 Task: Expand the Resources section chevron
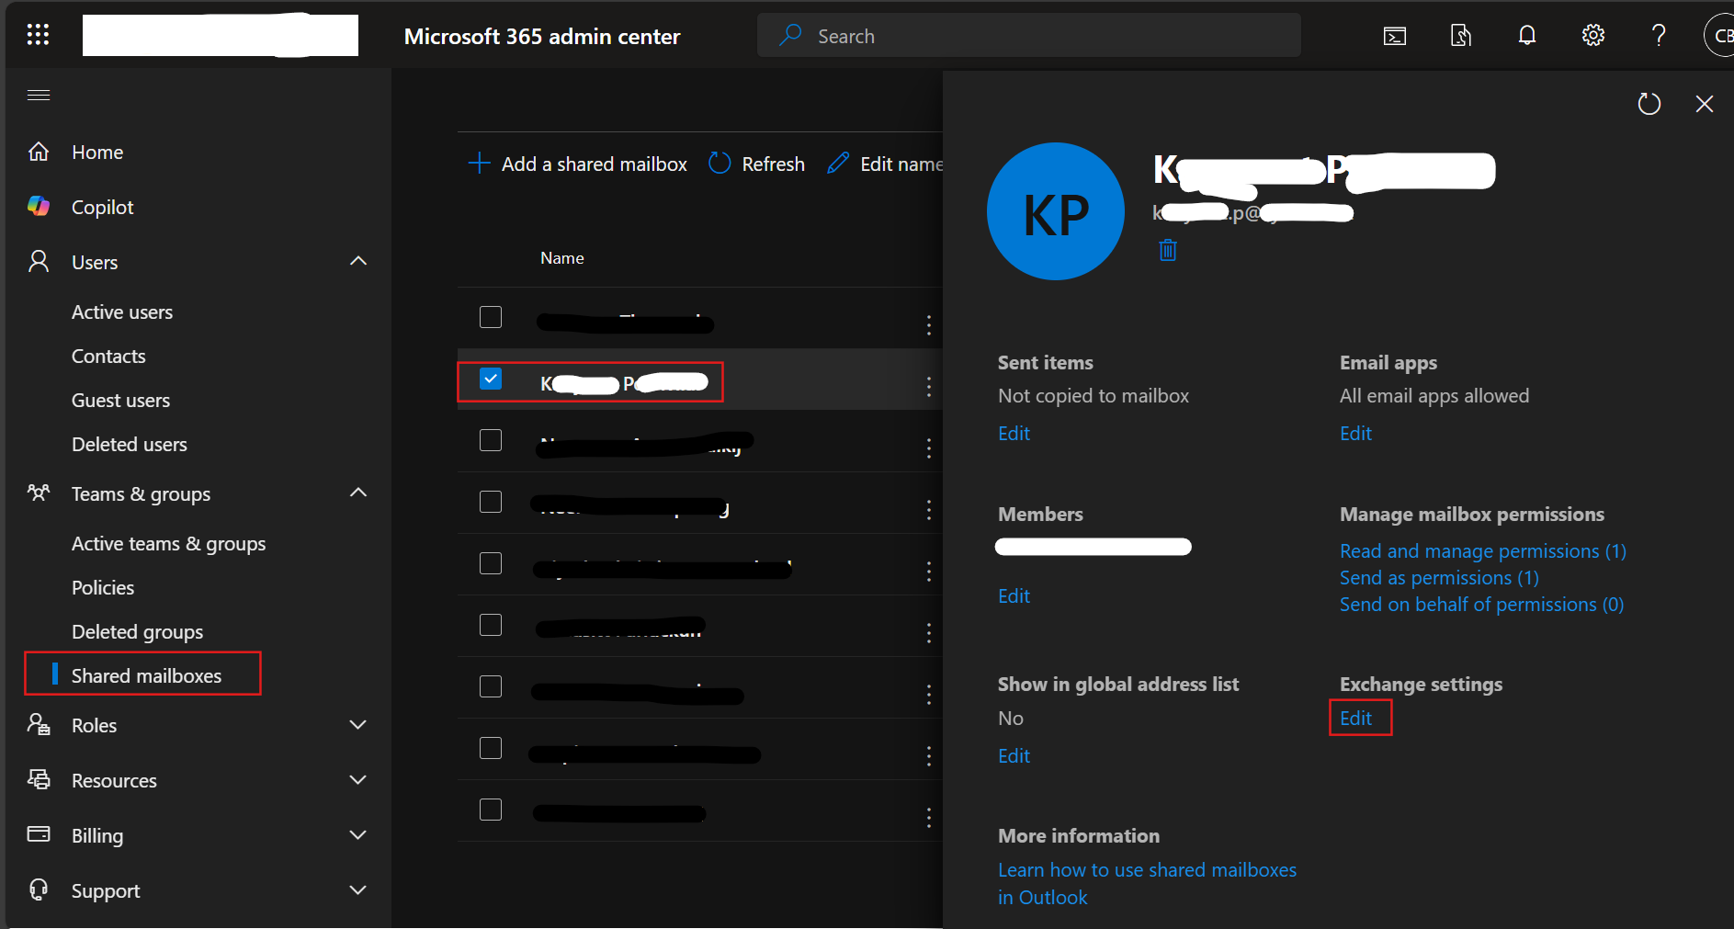(358, 780)
